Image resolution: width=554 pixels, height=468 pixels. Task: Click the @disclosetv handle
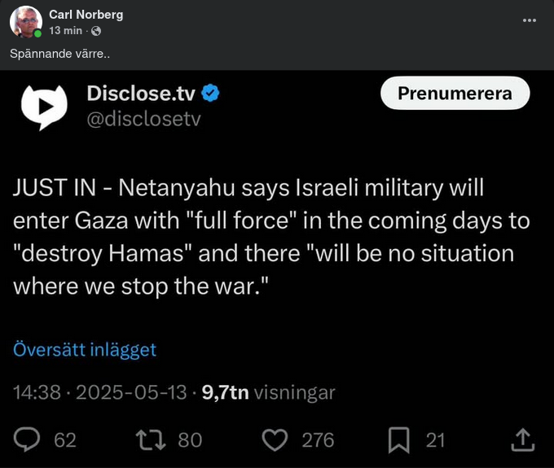[144, 119]
